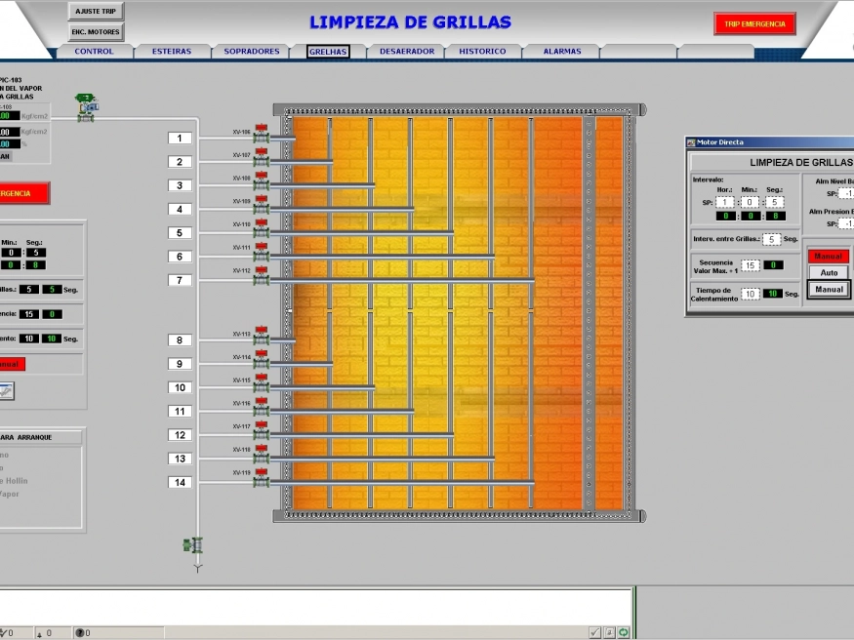Image resolution: width=854 pixels, height=640 pixels.
Task: Click the red Manual status indicator
Action: point(828,256)
